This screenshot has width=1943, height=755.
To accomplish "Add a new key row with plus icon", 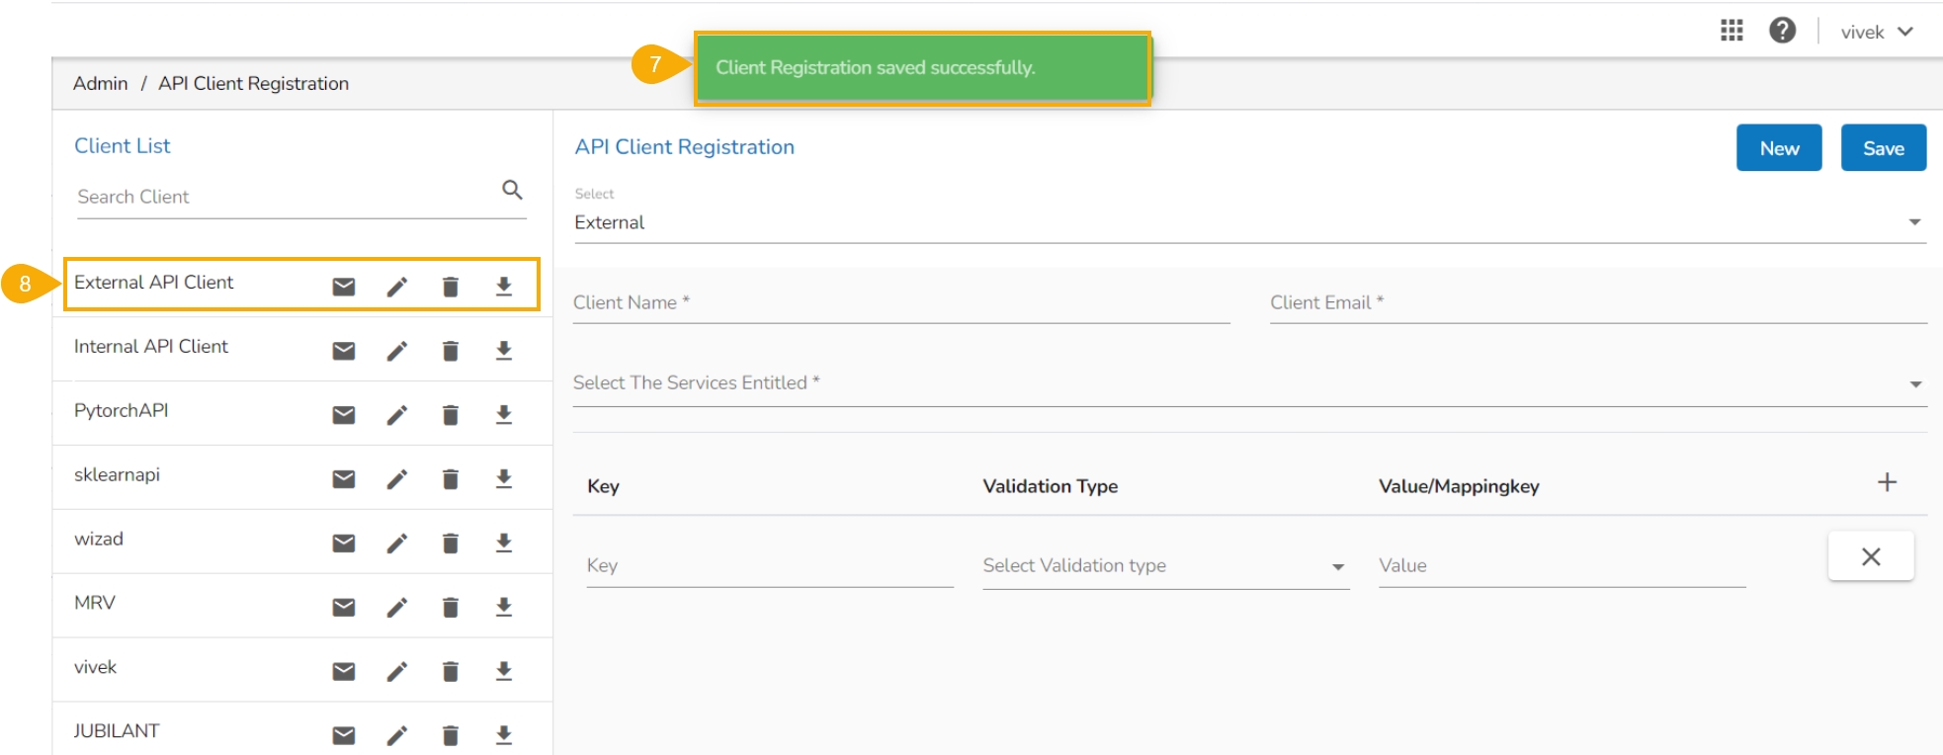I will coord(1887,482).
